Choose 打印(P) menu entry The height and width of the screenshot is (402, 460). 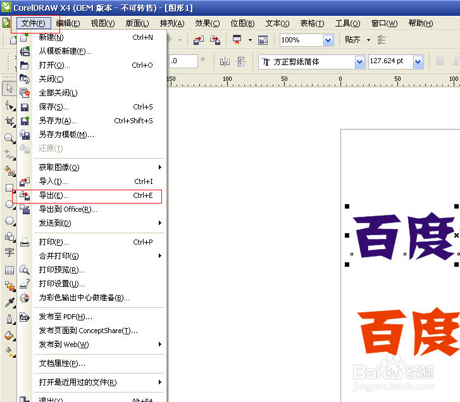pos(92,242)
